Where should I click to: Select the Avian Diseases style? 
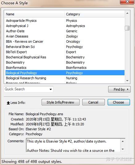click(17, 36)
